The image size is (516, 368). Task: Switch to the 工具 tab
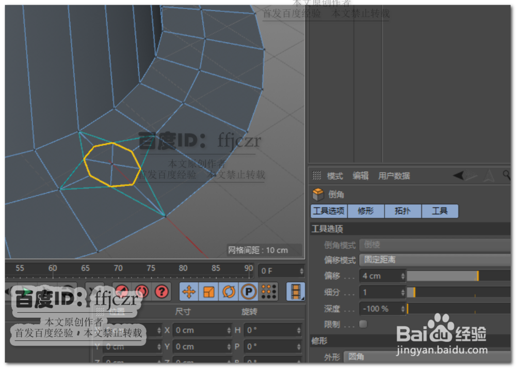440,211
